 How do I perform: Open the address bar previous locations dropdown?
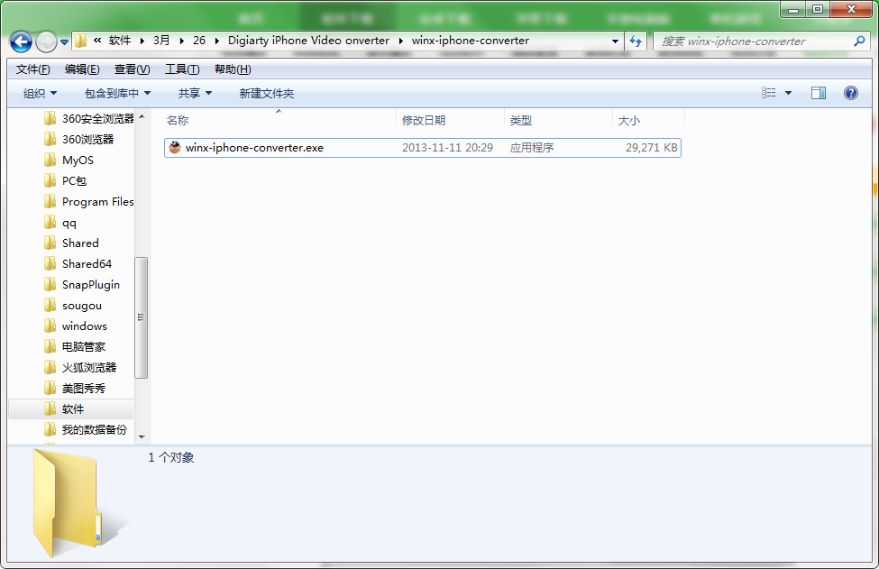coord(615,41)
